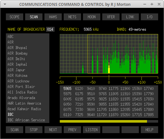164x139 pixels.
Task: Select frequency 9410 in the table
Action: tap(91, 89)
